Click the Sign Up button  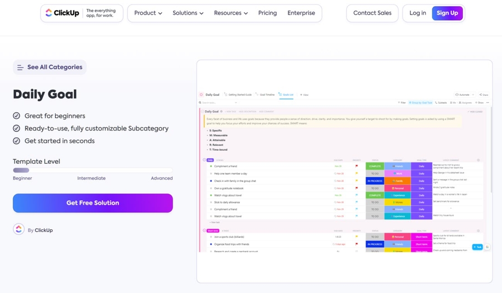click(447, 13)
